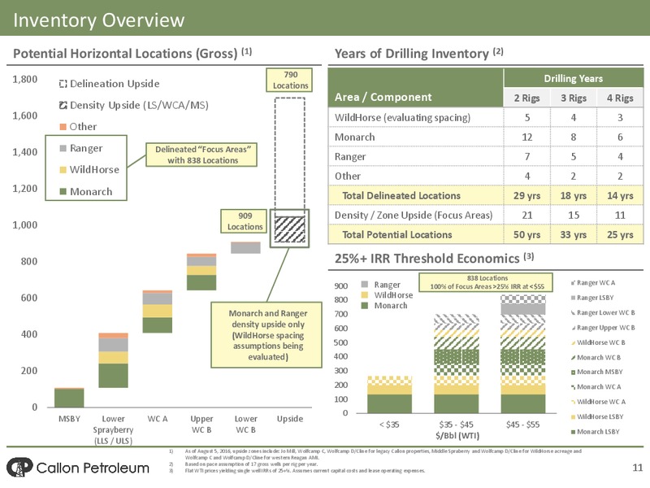Click the 'Monarch LSBY' legend entry
Viewport: 650px width, 488px height.
[595, 432]
